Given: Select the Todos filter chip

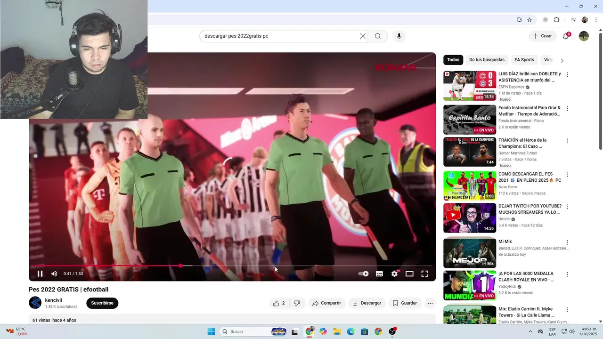Looking at the screenshot, I should point(453,60).
